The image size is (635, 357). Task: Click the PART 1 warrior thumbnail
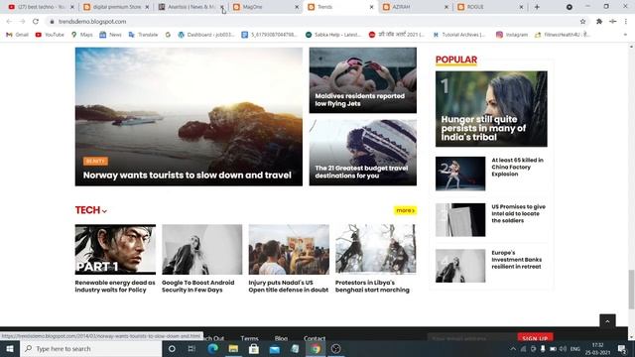[115, 249]
